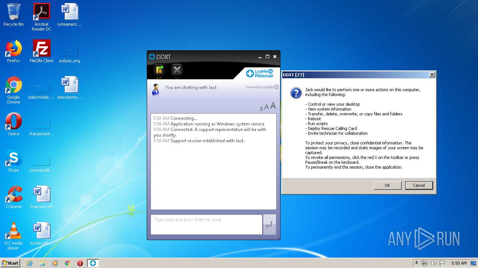Maximize the DDXT chat window
The height and width of the screenshot is (268, 478).
pyautogui.click(x=267, y=57)
